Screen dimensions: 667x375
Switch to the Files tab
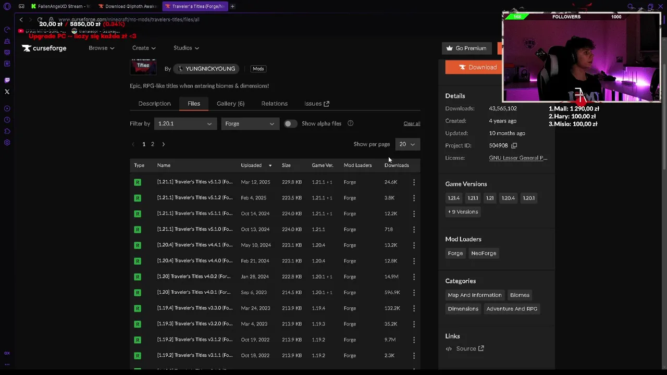pyautogui.click(x=194, y=104)
